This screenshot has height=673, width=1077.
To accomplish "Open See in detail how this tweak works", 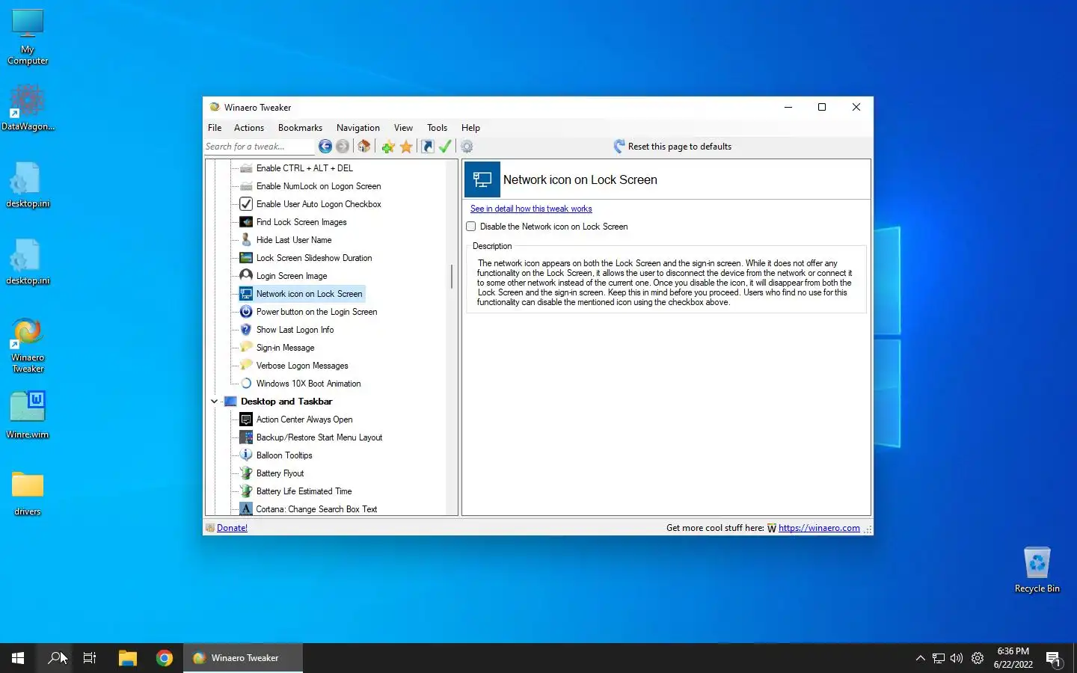I will tap(531, 209).
